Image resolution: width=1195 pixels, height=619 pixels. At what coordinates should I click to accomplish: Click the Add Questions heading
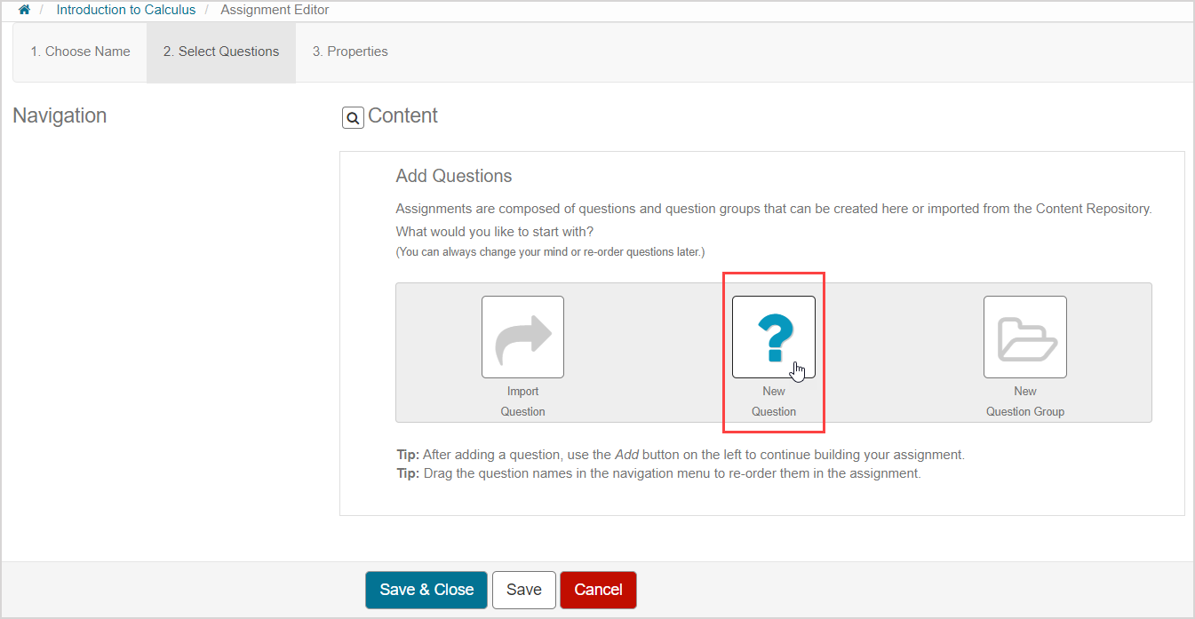[454, 176]
